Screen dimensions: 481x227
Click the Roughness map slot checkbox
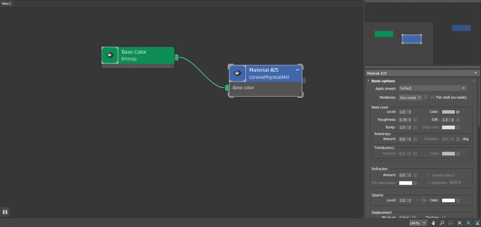pos(415,120)
